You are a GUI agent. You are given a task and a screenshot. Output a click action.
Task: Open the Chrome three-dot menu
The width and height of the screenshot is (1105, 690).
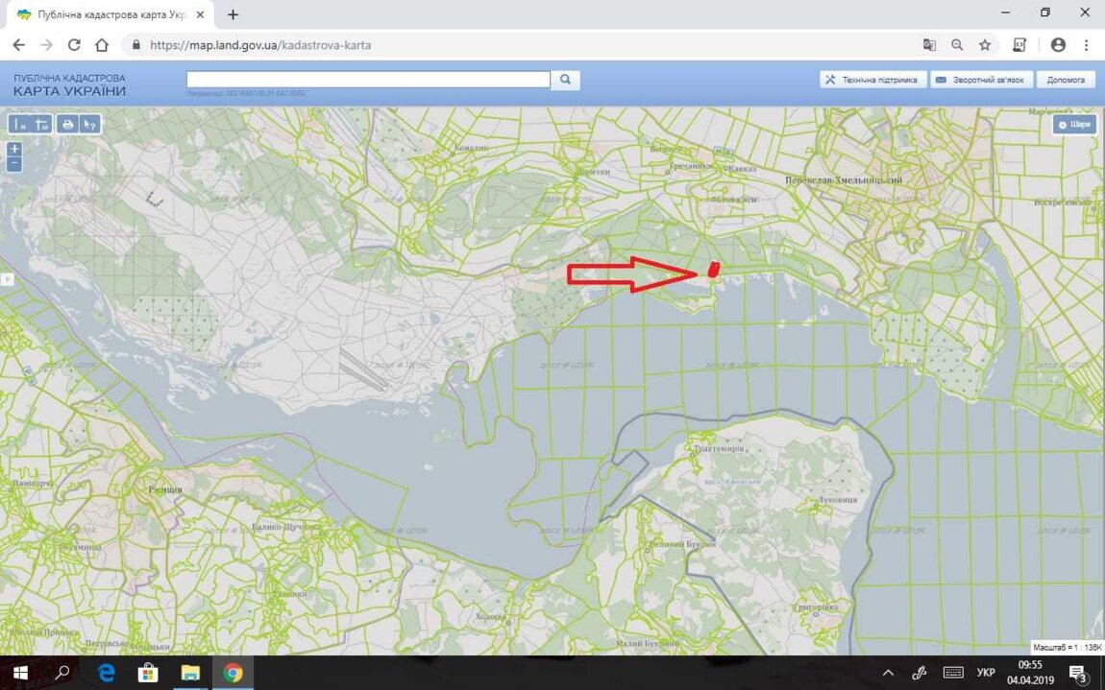point(1087,45)
